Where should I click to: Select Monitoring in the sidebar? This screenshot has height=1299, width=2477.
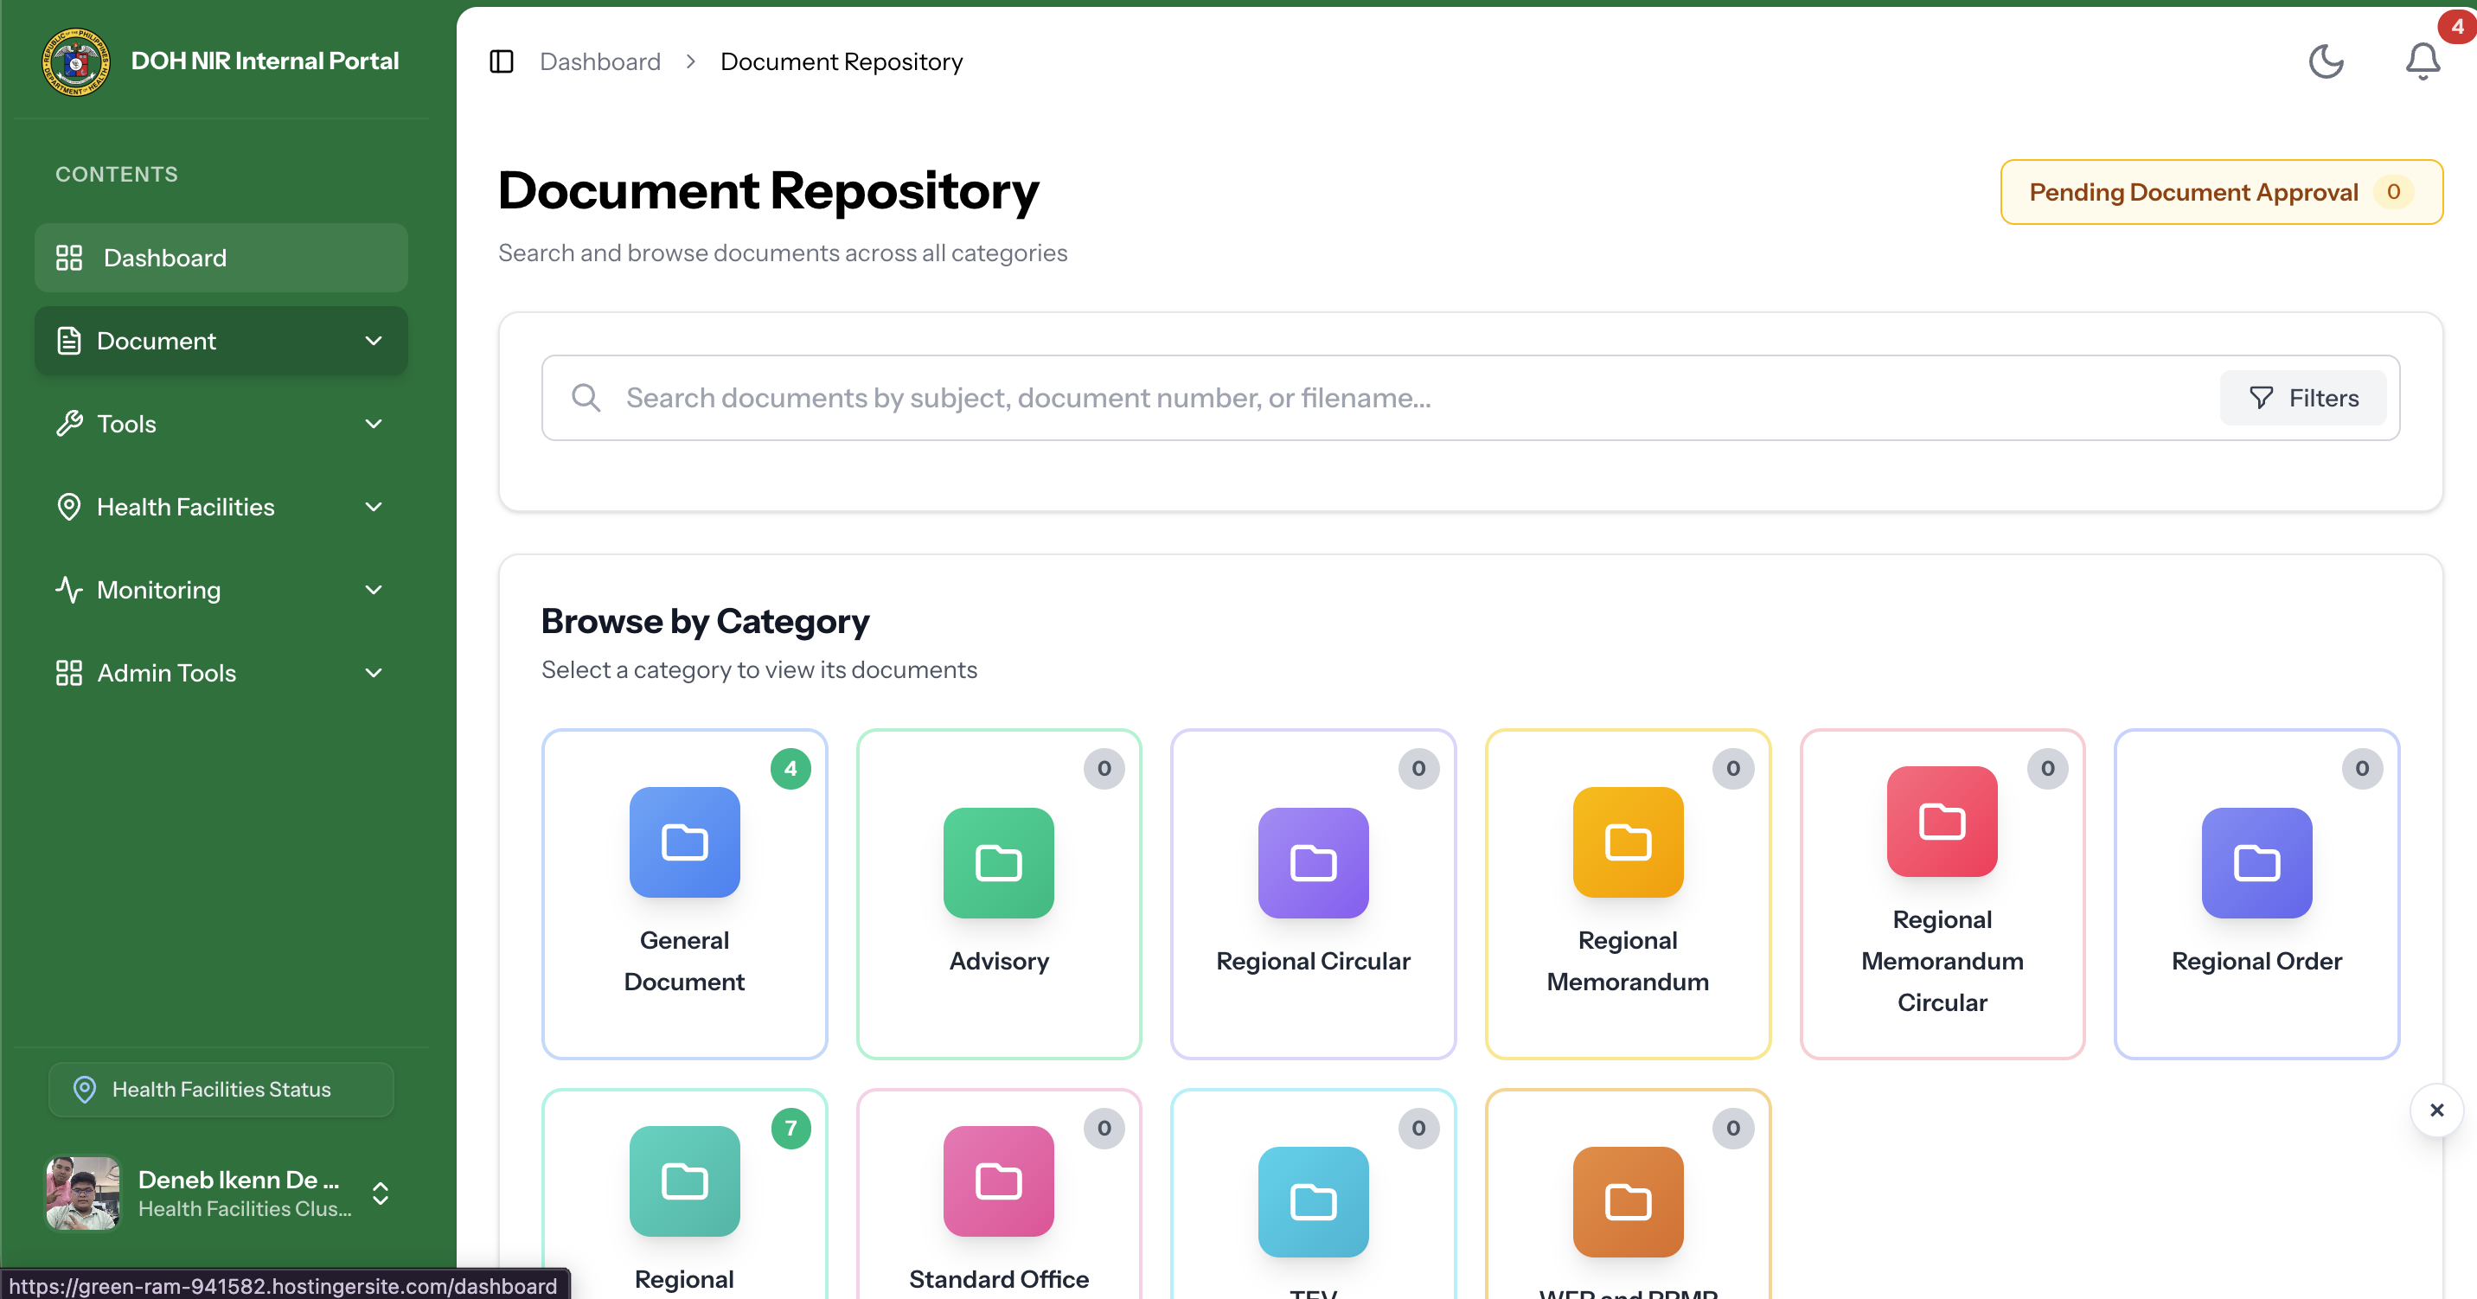tap(221, 591)
